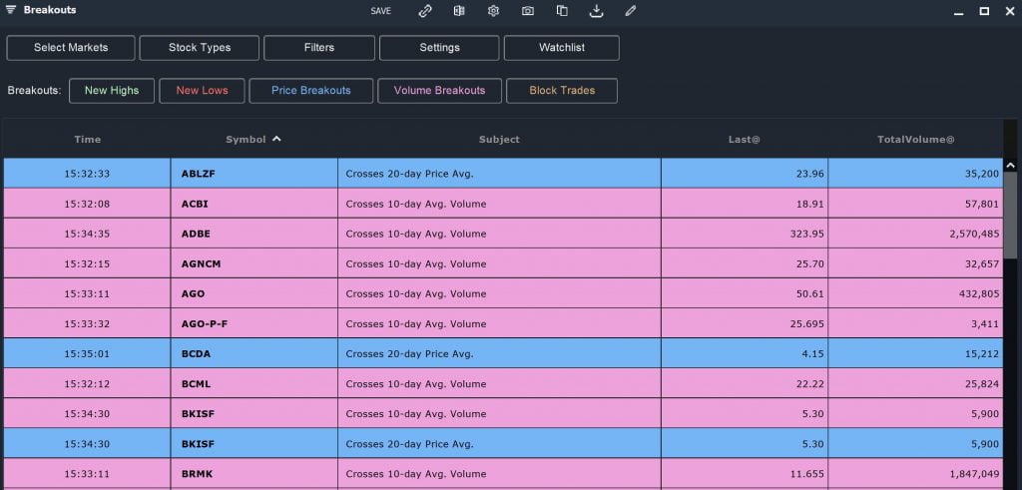The width and height of the screenshot is (1022, 490).
Task: Select the BRMK symbol cell
Action: click(255, 474)
